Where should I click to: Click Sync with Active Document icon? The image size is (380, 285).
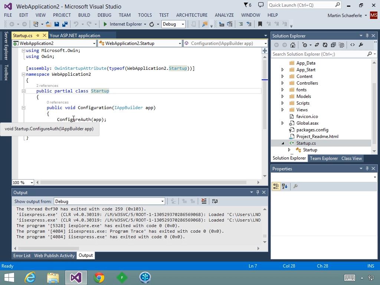[x=317, y=45]
